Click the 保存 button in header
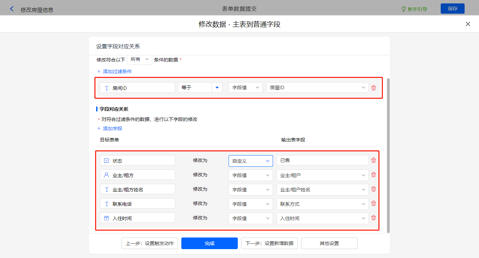This screenshot has height=258, width=479. coord(452,9)
